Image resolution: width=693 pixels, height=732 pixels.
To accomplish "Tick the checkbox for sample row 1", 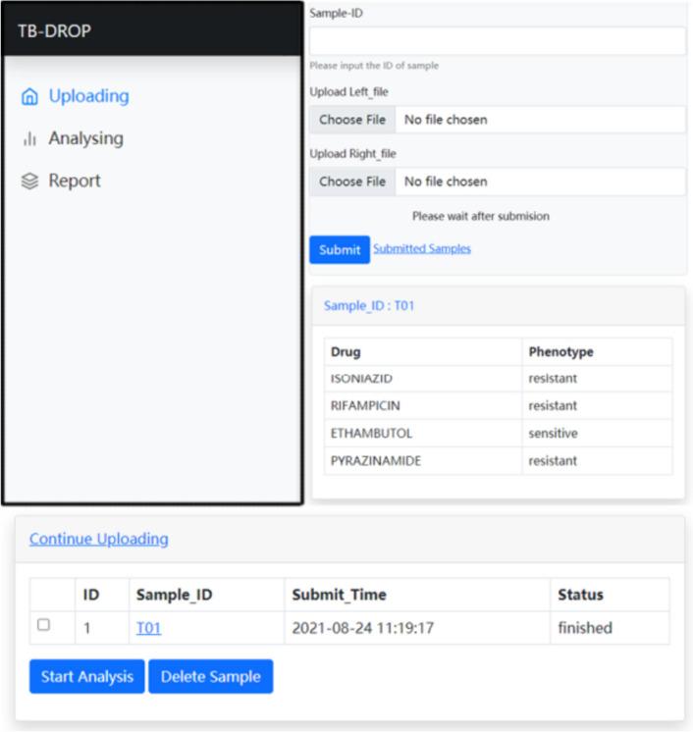I will [x=43, y=625].
